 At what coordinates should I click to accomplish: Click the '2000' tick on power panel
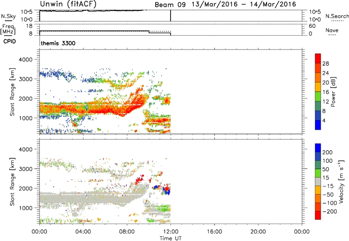[x=25, y=98]
